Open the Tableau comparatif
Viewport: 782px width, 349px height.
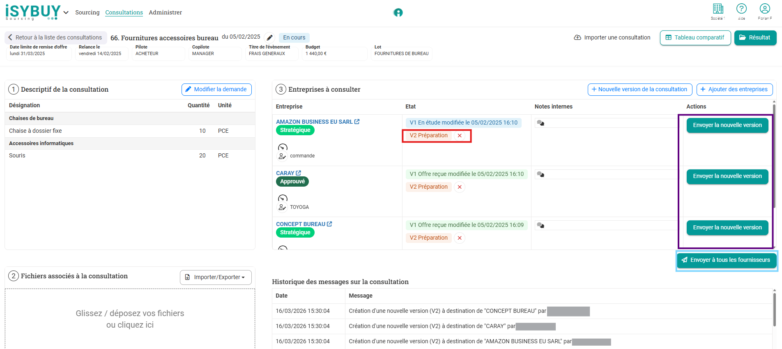(695, 37)
